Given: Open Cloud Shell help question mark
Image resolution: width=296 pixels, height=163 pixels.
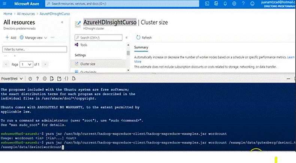Looking at the screenshot, I should coord(37,79).
